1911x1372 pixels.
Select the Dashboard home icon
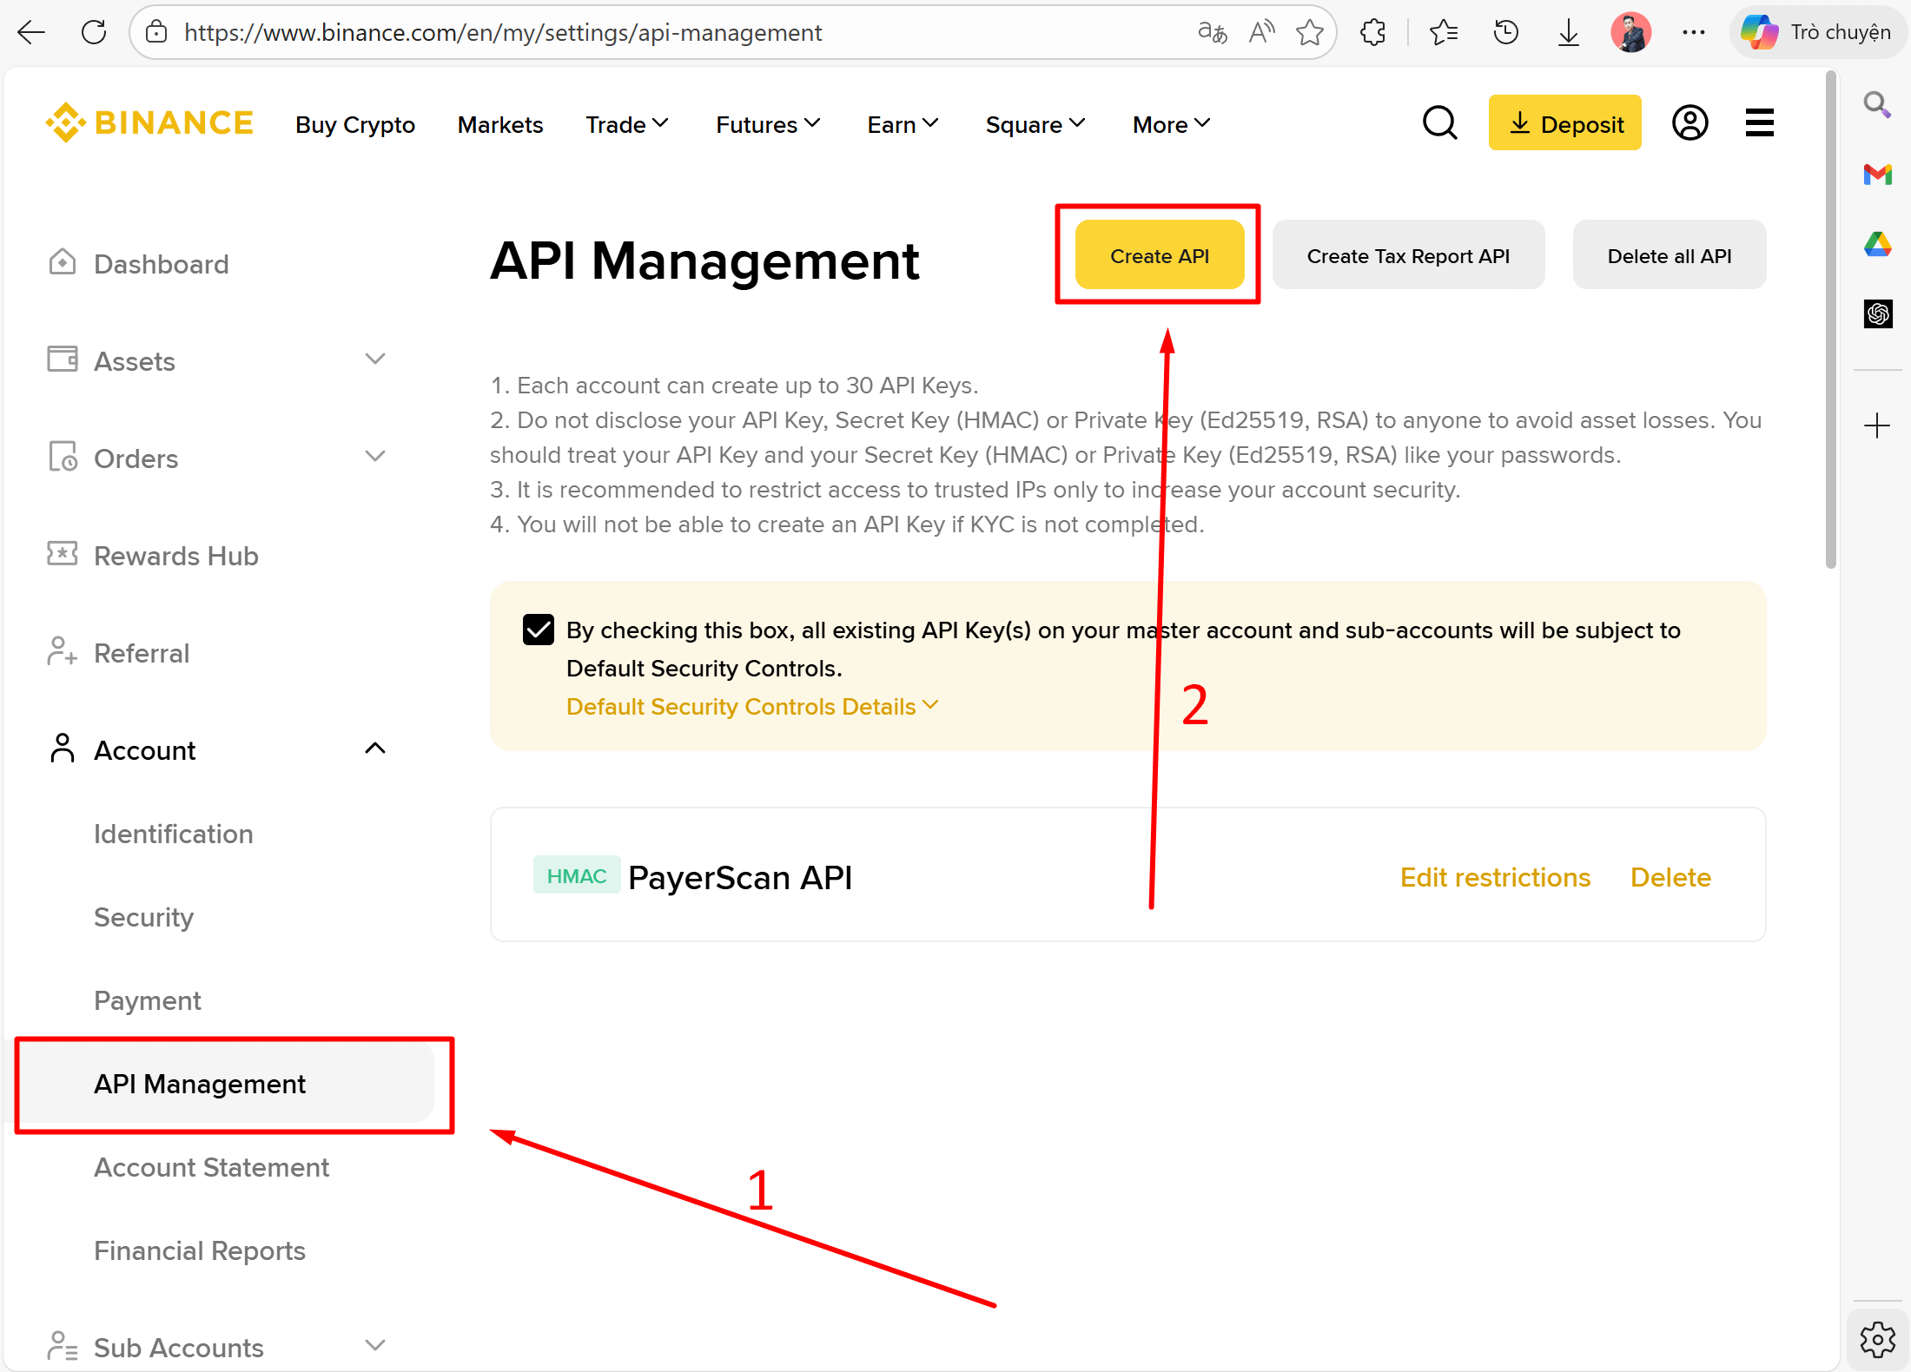coord(61,261)
